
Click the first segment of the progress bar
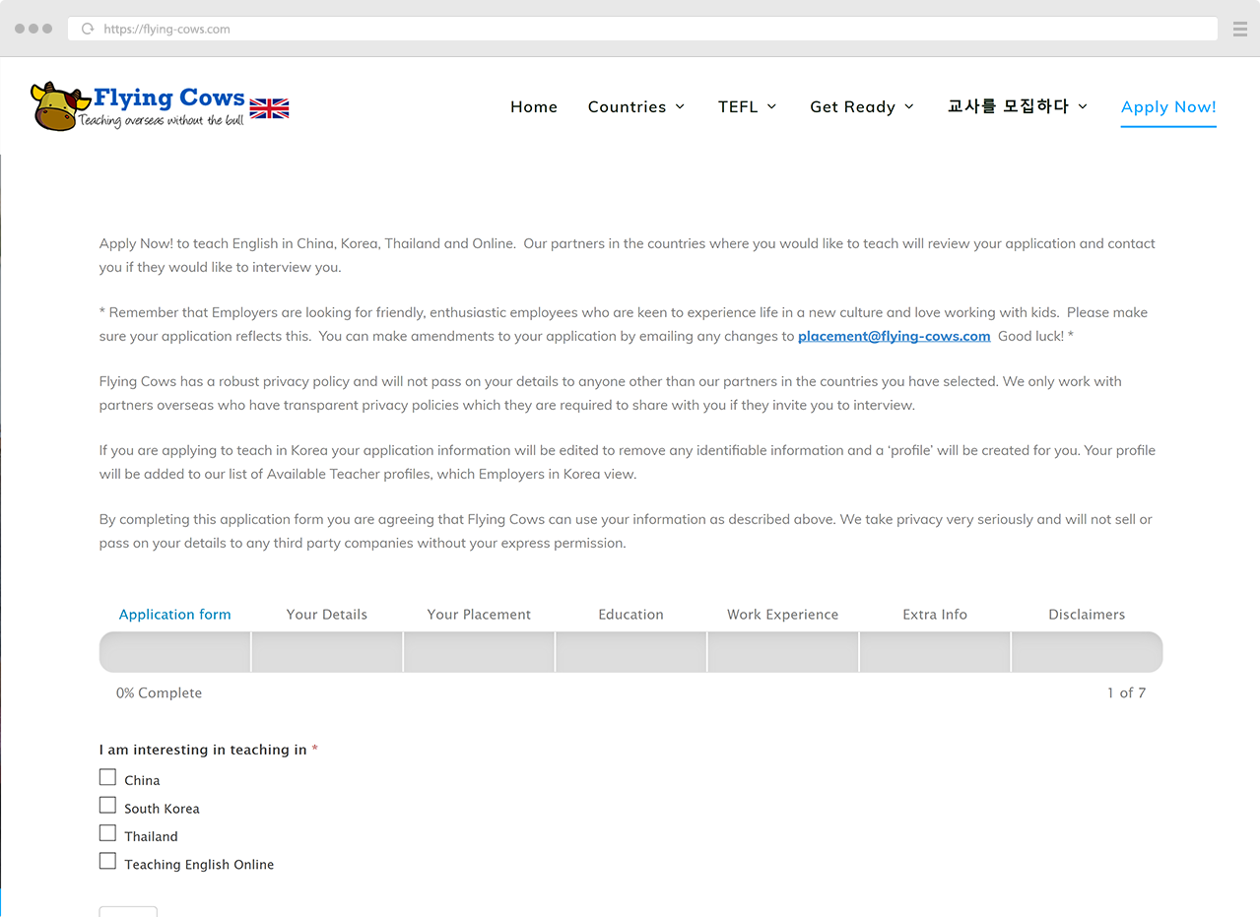[x=175, y=652]
